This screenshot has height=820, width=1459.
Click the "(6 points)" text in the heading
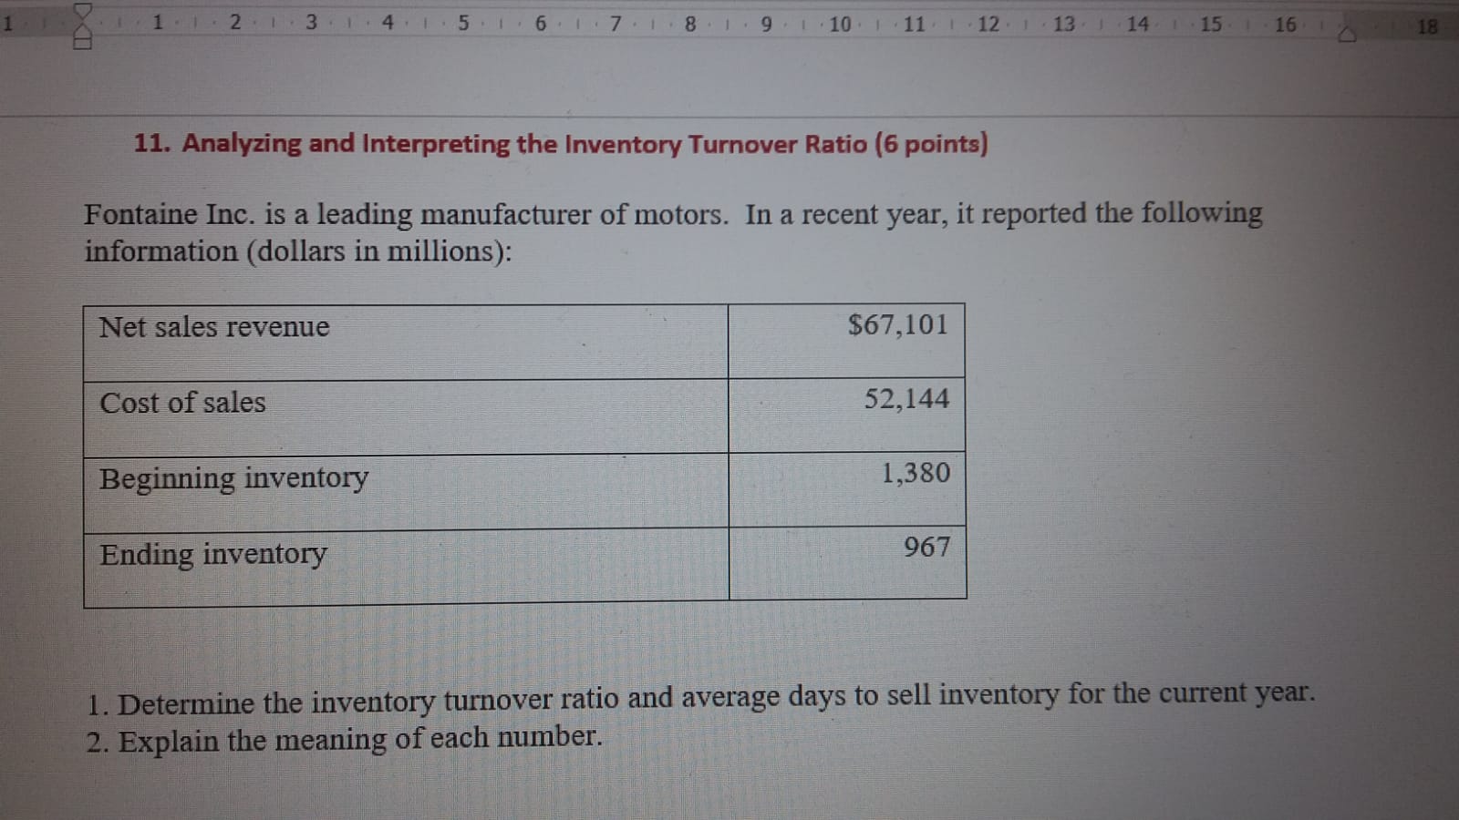point(932,144)
